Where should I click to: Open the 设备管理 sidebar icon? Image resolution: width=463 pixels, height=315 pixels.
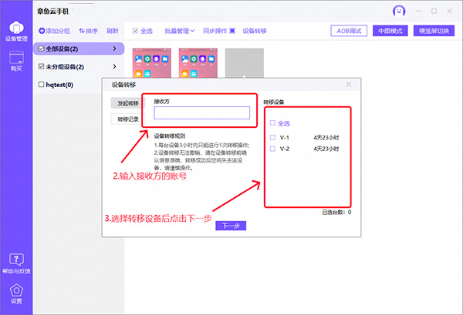pyautogui.click(x=16, y=29)
